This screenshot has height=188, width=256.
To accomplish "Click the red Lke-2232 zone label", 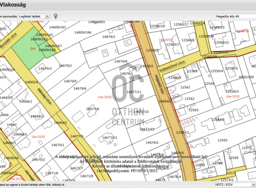I will (38, 137).
